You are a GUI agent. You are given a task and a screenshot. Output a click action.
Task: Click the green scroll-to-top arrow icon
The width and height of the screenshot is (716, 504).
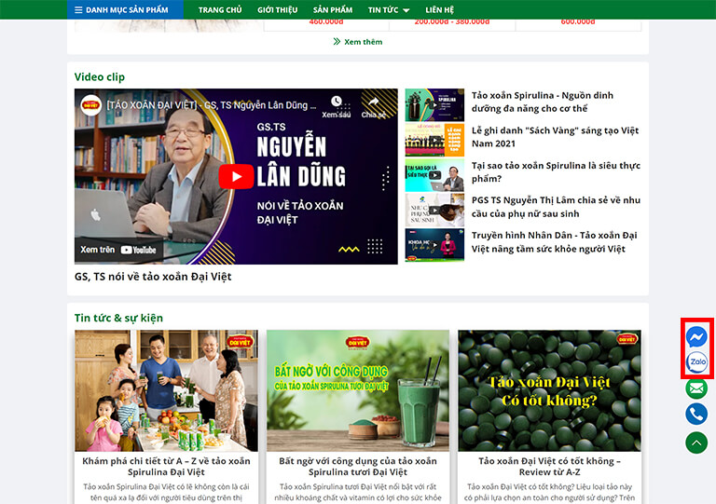click(696, 443)
